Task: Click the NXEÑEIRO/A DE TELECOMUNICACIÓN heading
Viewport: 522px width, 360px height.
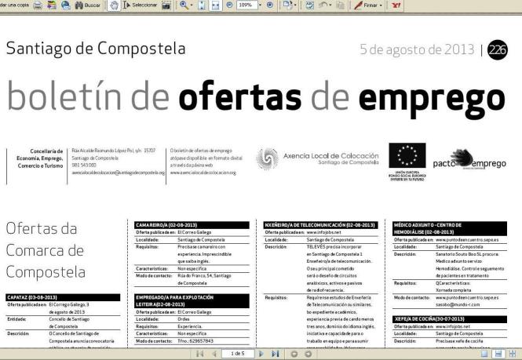Action: tap(320, 225)
